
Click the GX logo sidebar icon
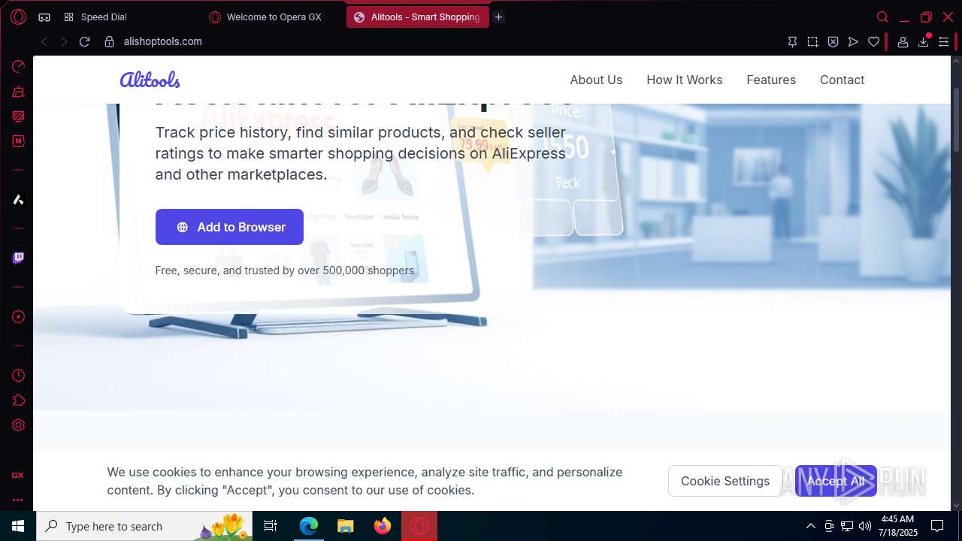[x=17, y=476]
